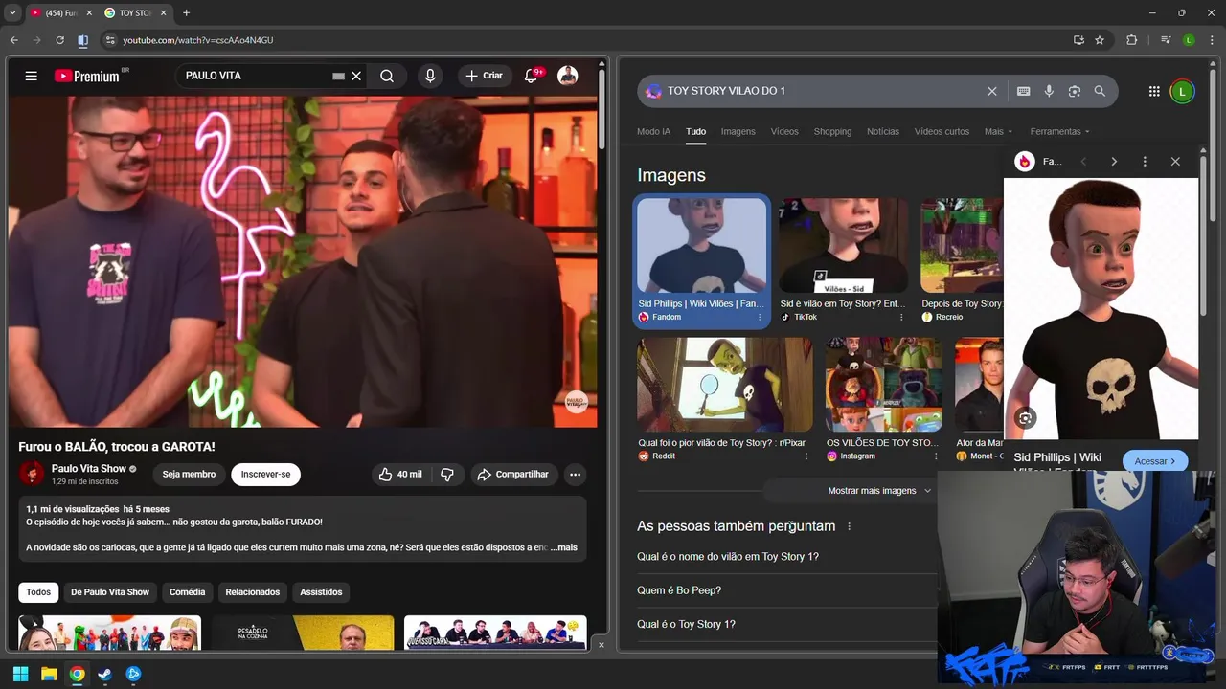
Task: Switch to Vídeos results tab
Action: point(784,131)
